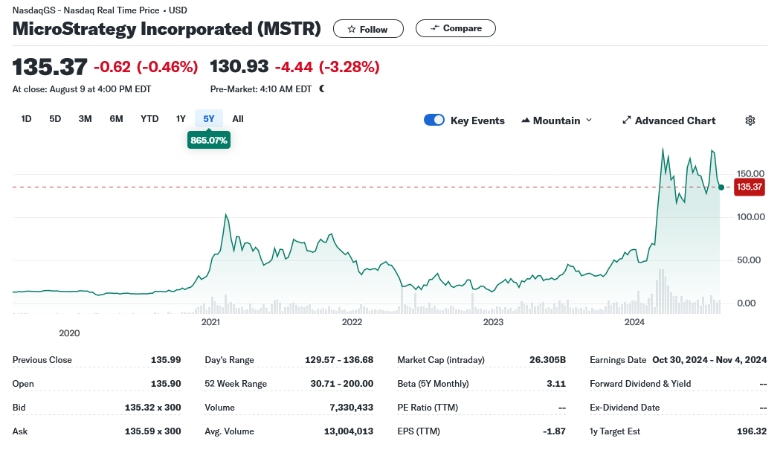
Task: Select the 1Y time range tab
Action: 181,119
